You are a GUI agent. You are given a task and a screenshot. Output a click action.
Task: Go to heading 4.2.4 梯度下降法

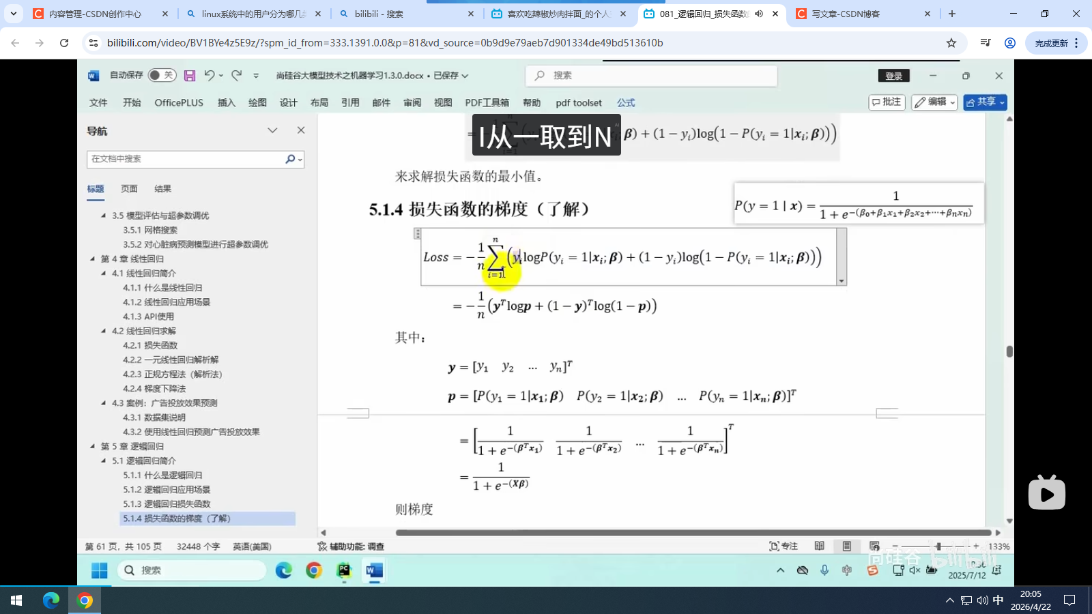coord(154,389)
